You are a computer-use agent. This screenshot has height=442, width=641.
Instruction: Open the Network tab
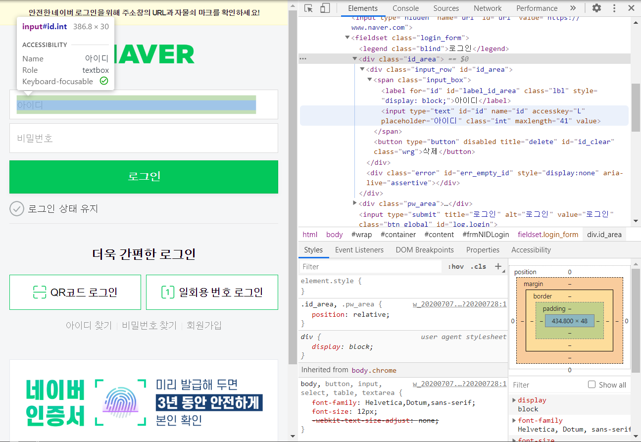pyautogui.click(x=488, y=8)
